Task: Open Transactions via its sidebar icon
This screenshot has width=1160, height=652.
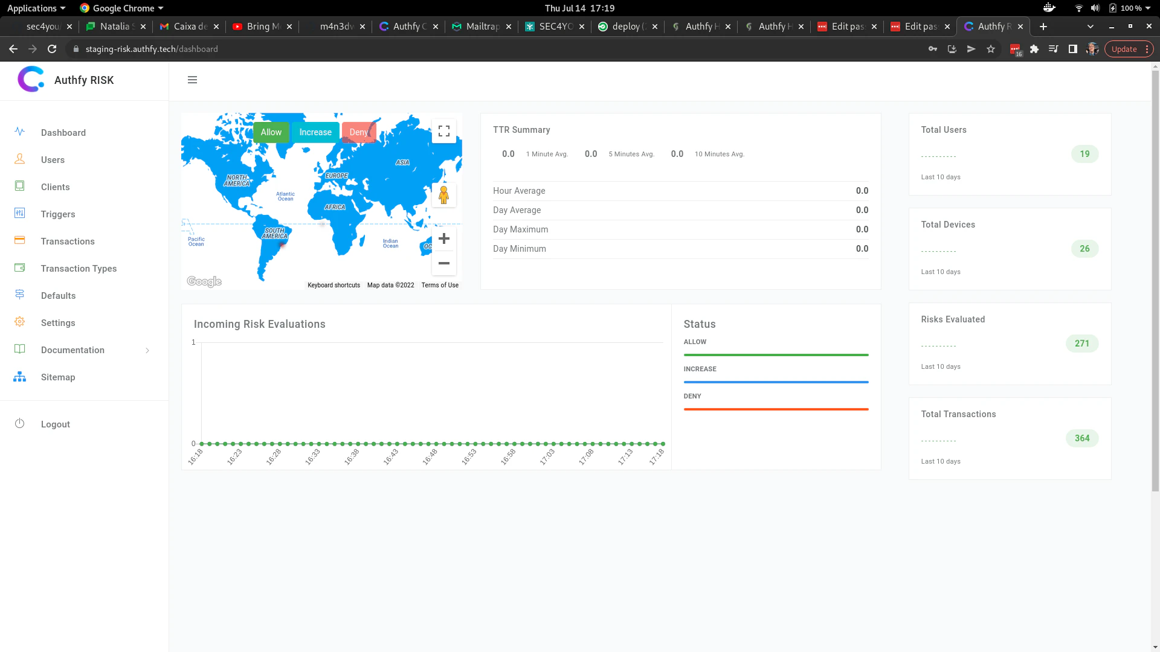Action: point(20,241)
